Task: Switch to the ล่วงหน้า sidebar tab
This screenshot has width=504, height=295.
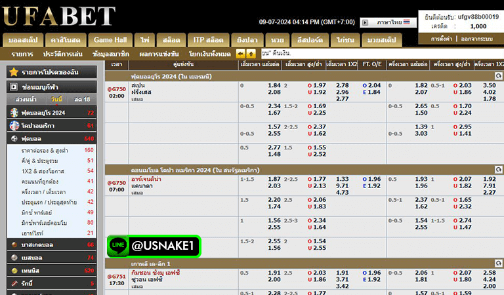Action: [x=26, y=100]
